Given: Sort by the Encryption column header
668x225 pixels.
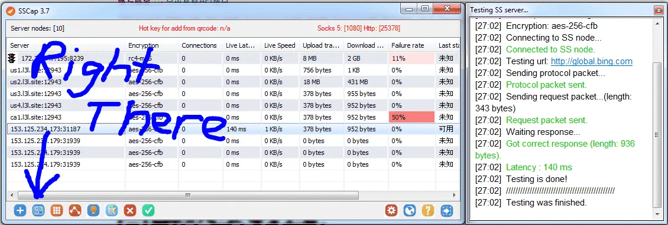Looking at the screenshot, I should [152, 45].
